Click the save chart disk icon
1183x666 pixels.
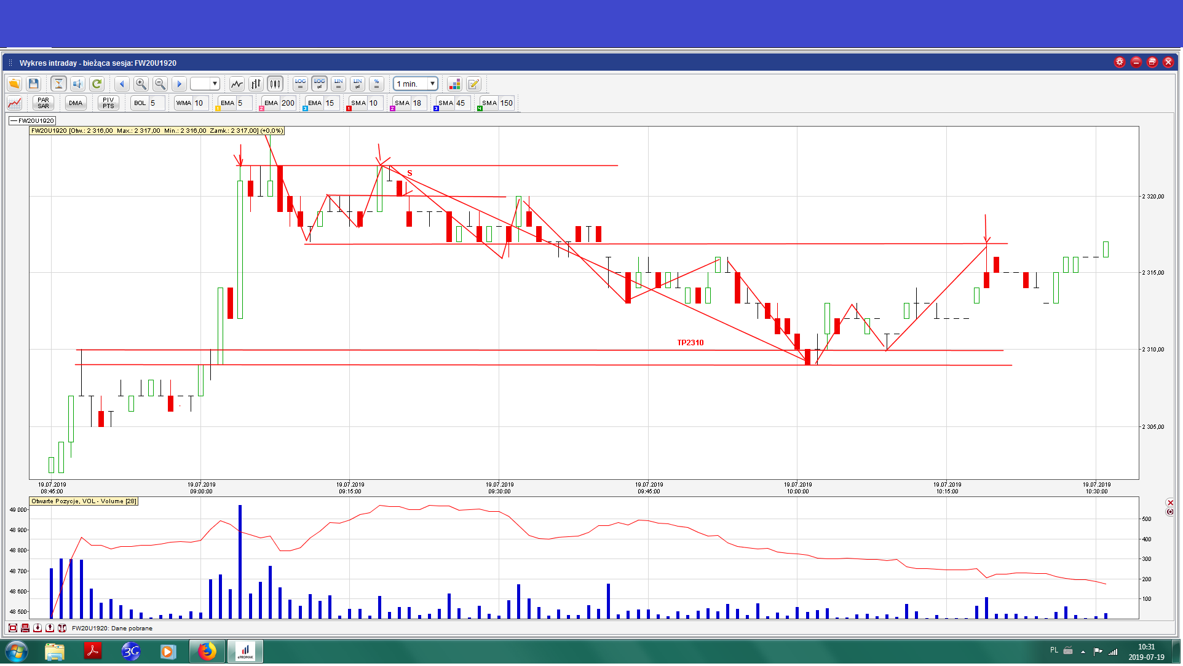[34, 84]
